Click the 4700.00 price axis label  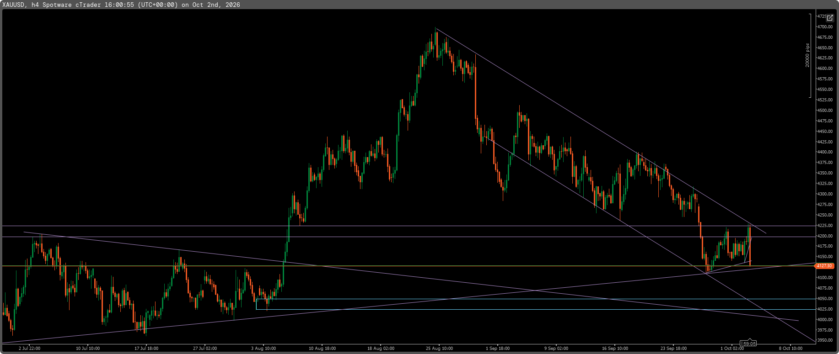(825, 27)
